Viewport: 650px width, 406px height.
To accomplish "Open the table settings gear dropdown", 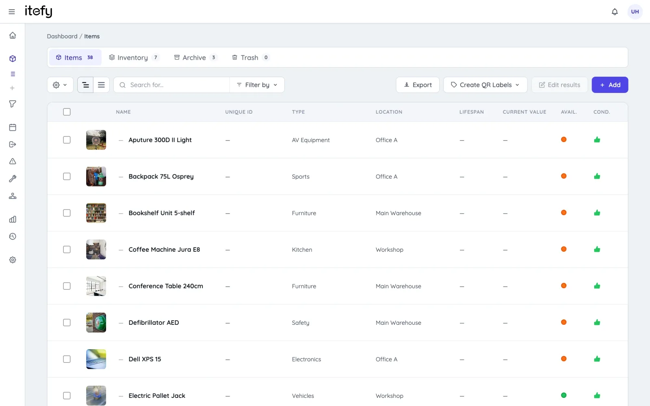I will point(60,85).
